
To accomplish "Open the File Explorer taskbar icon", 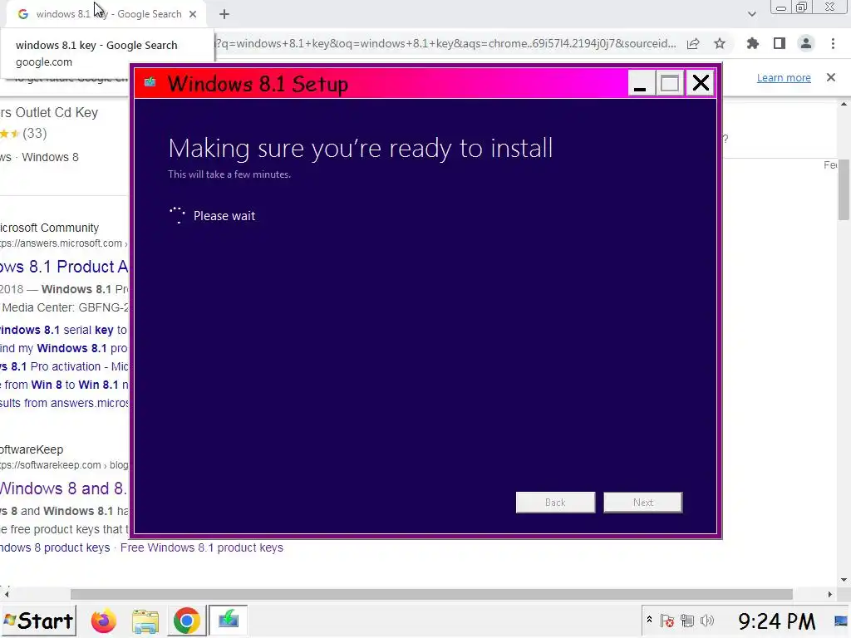I will (x=145, y=621).
